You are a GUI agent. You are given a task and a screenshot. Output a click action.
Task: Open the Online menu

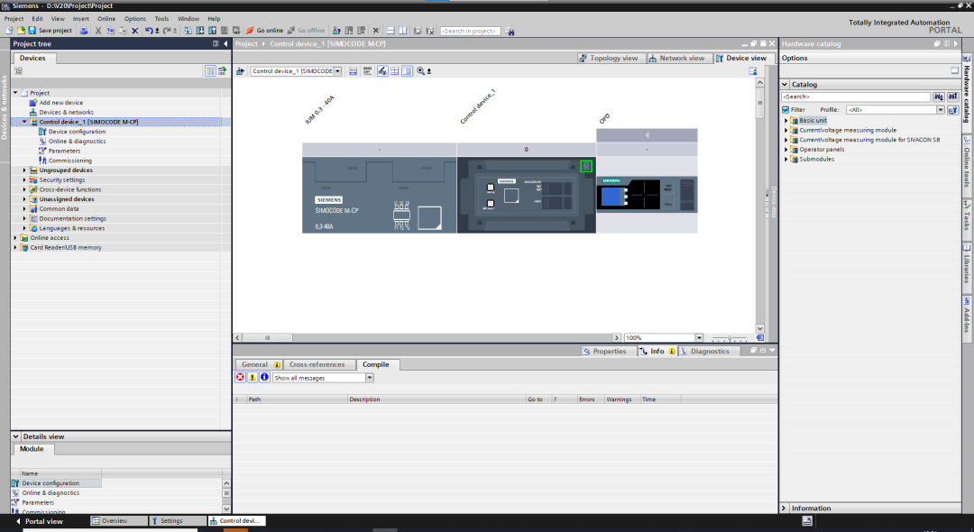(x=106, y=19)
